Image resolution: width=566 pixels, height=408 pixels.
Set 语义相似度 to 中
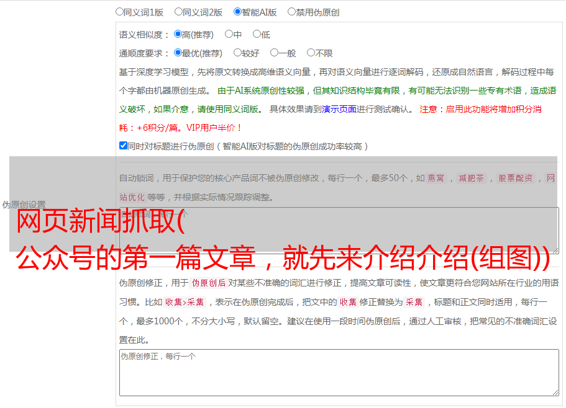(x=229, y=34)
